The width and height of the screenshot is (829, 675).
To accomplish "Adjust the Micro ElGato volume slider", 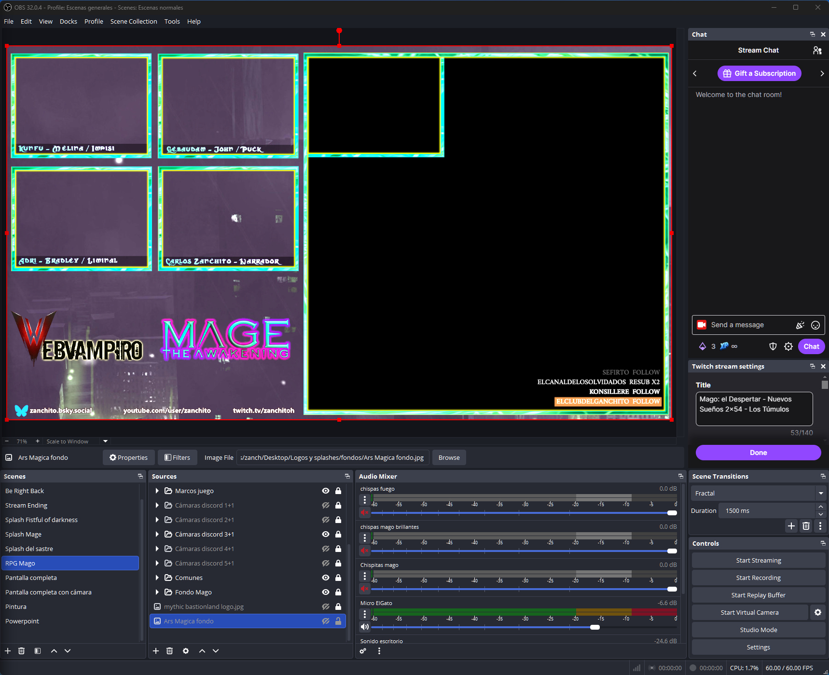I will click(595, 627).
